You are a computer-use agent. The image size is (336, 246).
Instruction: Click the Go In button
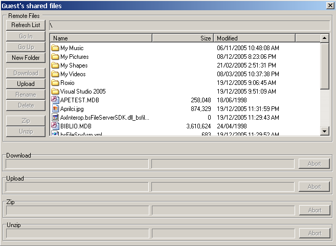[26, 36]
